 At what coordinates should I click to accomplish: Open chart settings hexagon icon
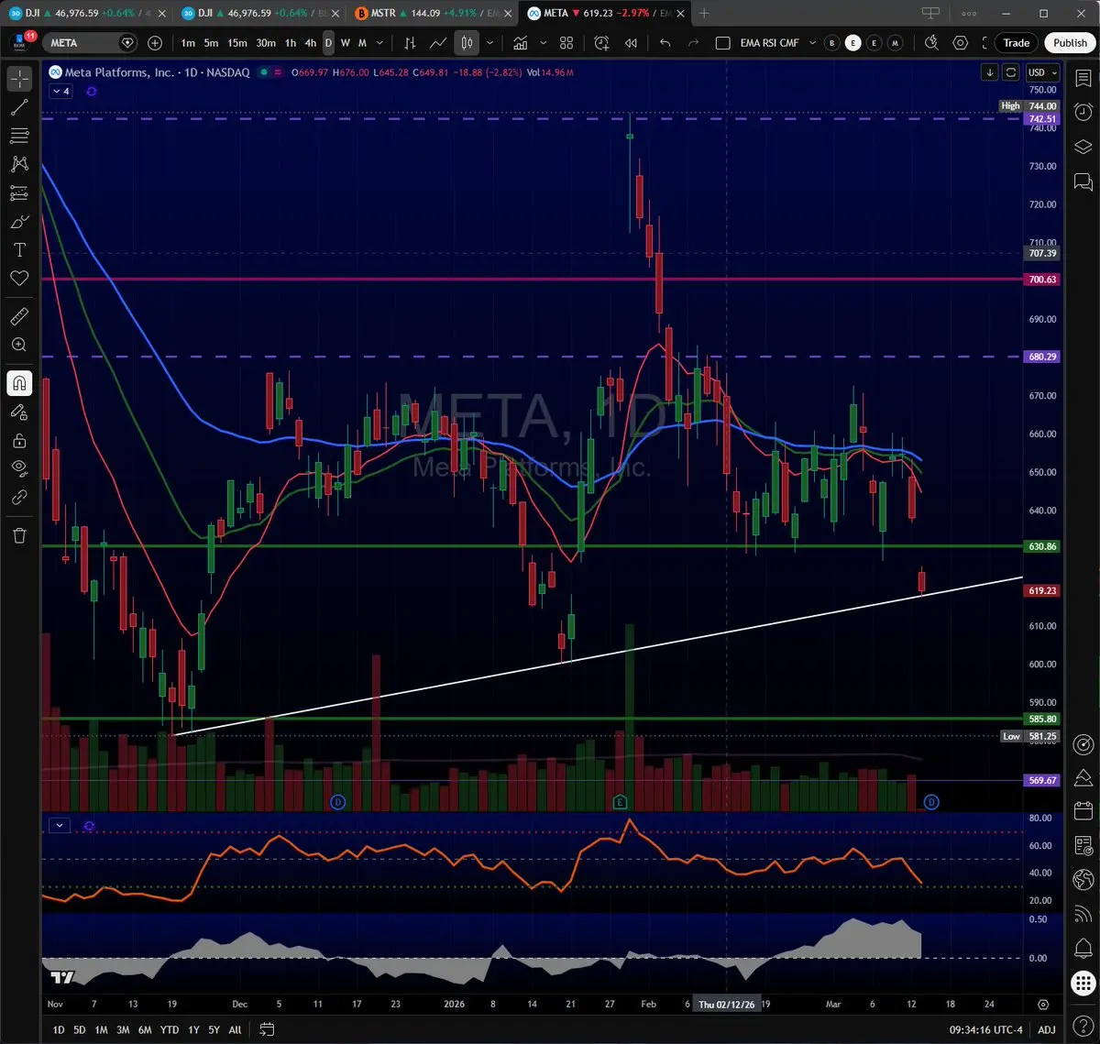click(x=961, y=43)
